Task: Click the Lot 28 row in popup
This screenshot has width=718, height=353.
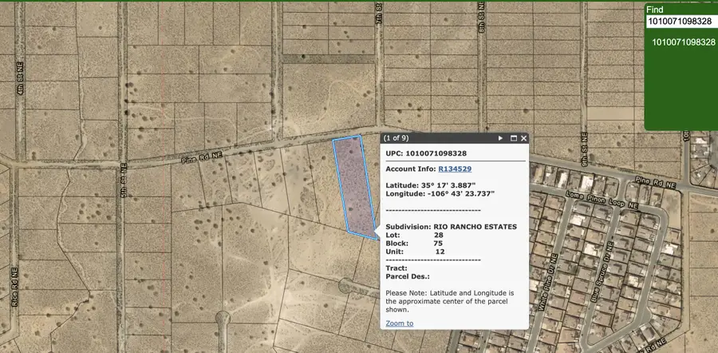Action: click(414, 235)
